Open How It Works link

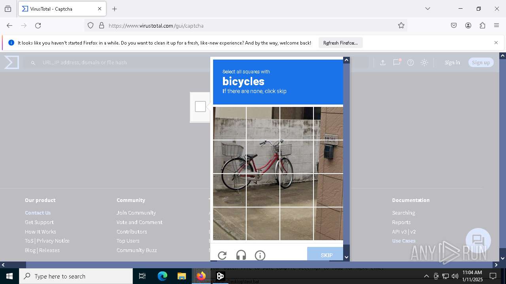coord(40,232)
